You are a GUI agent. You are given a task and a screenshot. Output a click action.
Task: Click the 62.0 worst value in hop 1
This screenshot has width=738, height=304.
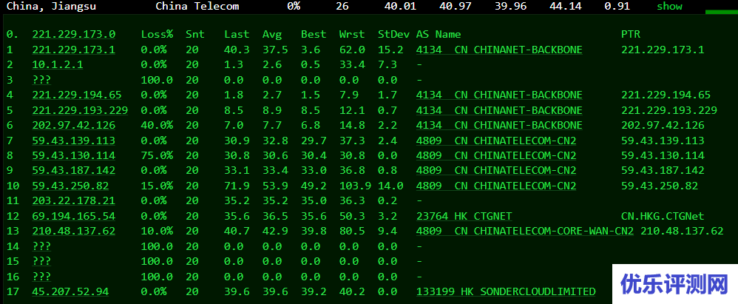click(352, 50)
